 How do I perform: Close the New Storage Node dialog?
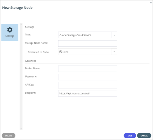pyautogui.click(x=151, y=2)
